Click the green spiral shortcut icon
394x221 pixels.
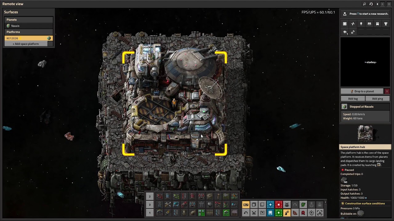click(x=303, y=204)
